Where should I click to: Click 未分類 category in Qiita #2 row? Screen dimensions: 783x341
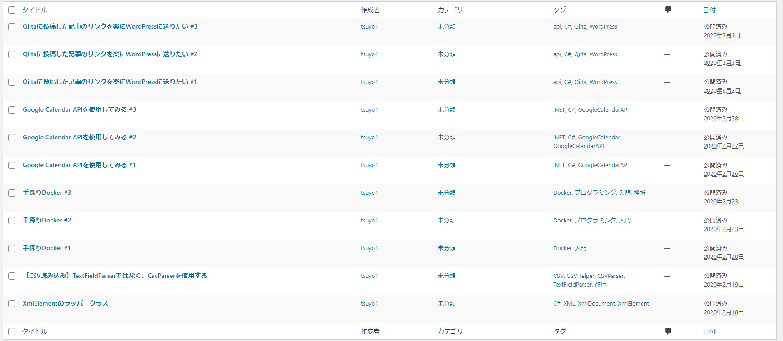446,54
